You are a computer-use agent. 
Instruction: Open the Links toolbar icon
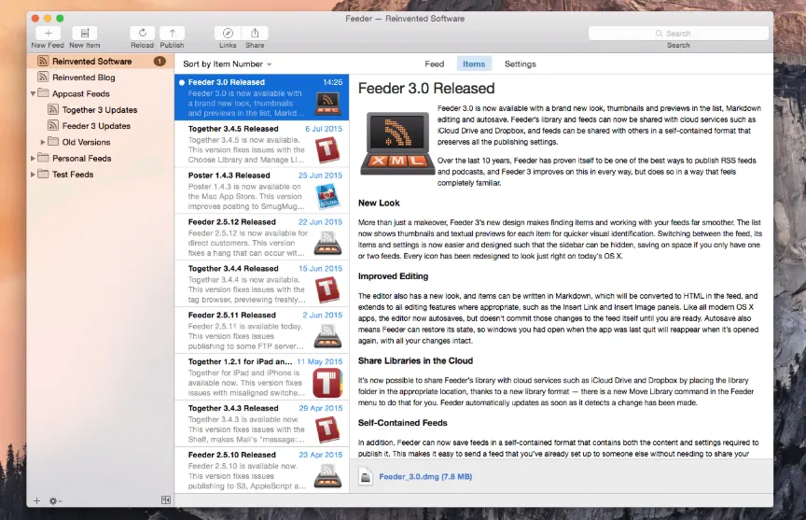[228, 33]
